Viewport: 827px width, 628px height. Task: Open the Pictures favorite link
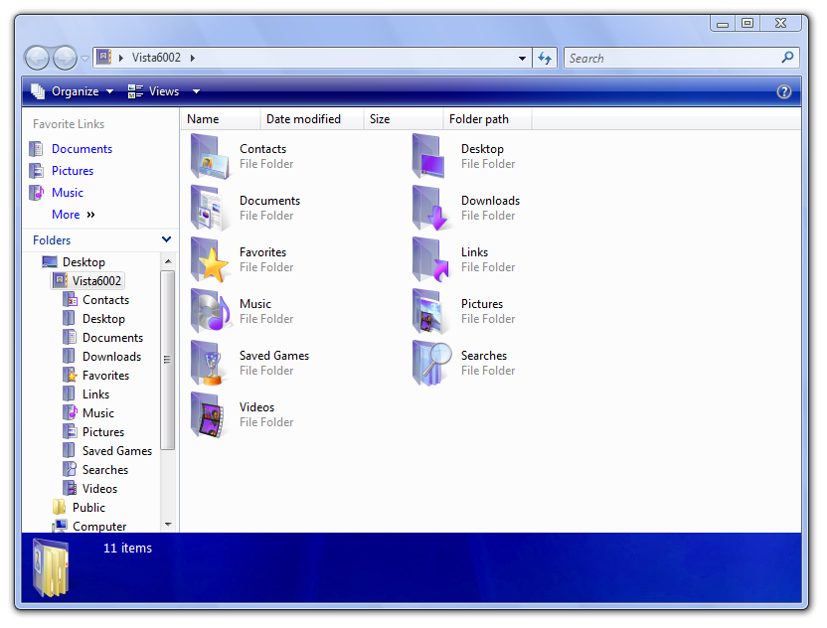[72, 171]
